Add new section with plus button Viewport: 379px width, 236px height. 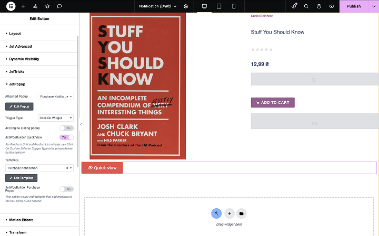pos(230,213)
